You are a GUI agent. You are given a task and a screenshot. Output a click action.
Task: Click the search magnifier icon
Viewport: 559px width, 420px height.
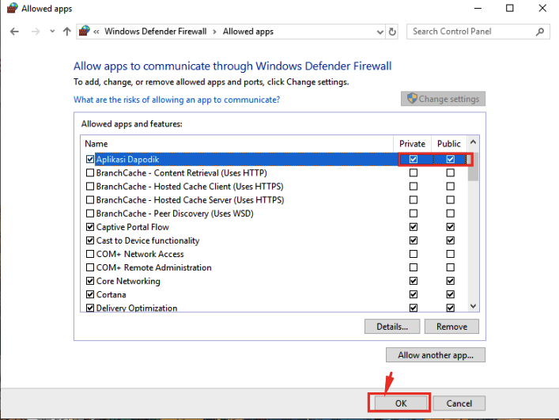coord(540,32)
